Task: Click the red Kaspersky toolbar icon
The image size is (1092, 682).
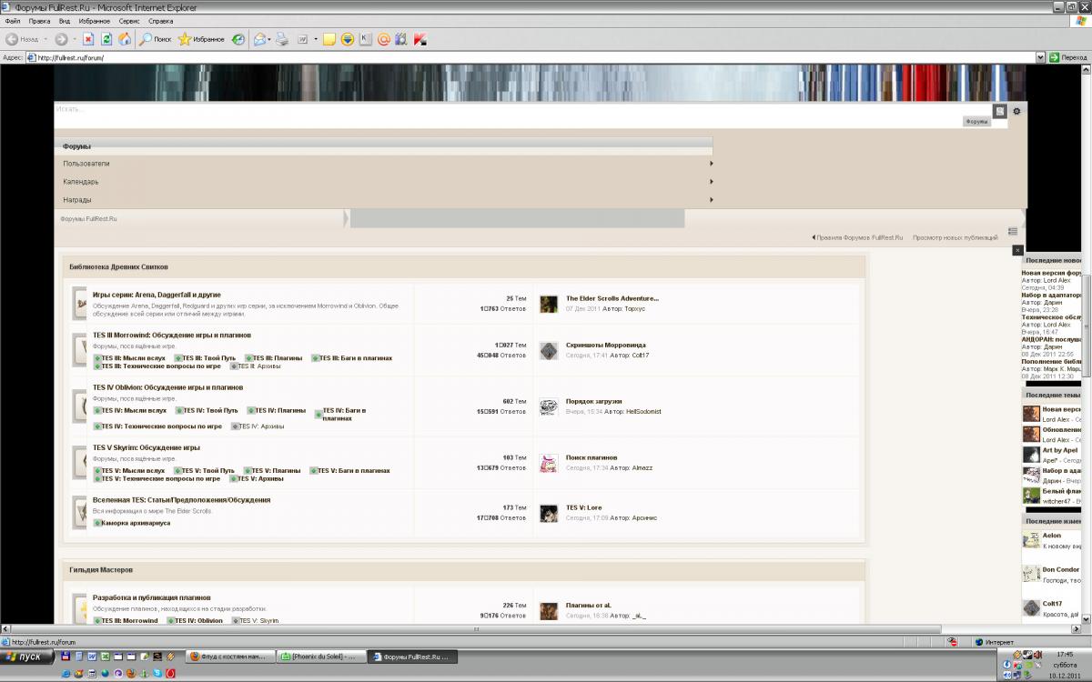Action: (x=420, y=39)
